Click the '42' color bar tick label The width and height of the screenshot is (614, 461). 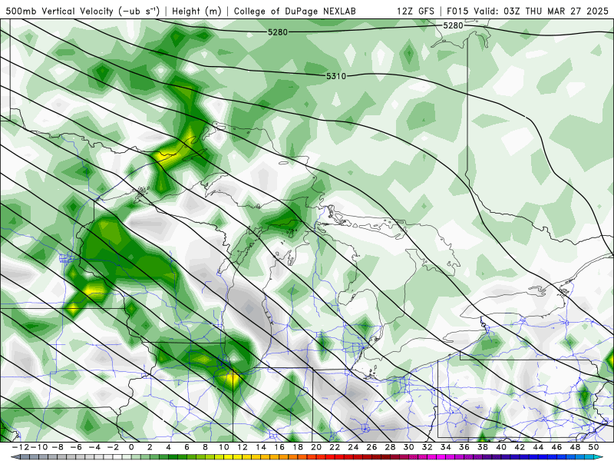520,447
